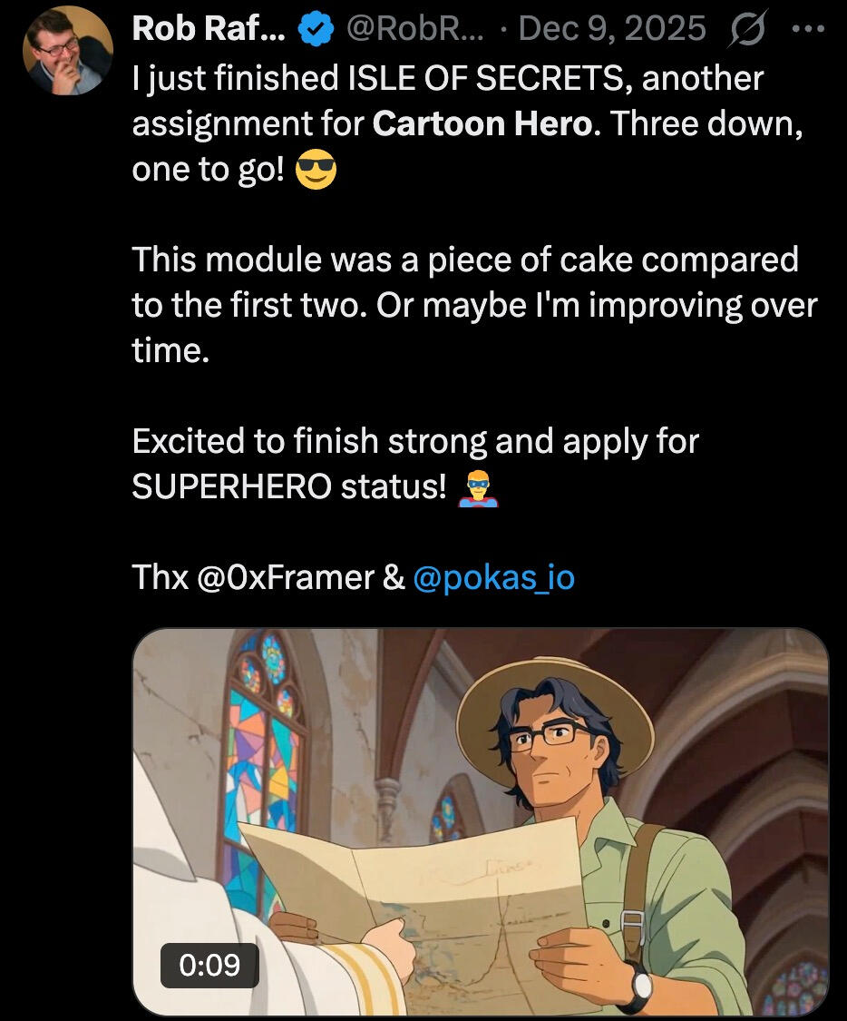Click the sunglasses smiley emoji

(x=316, y=170)
